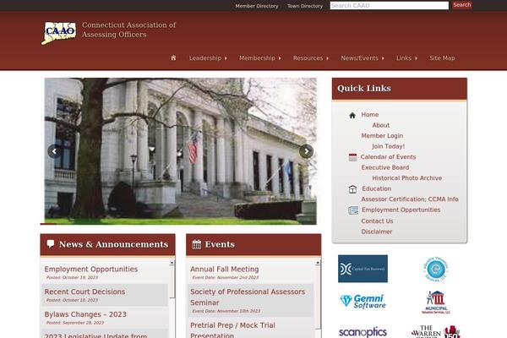Open the Member Directory link

(257, 6)
